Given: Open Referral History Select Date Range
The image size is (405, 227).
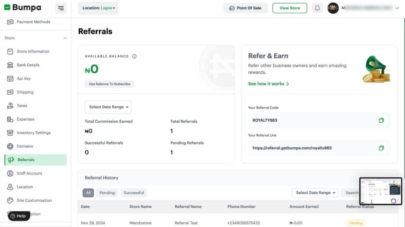Looking at the screenshot, I should (315, 193).
